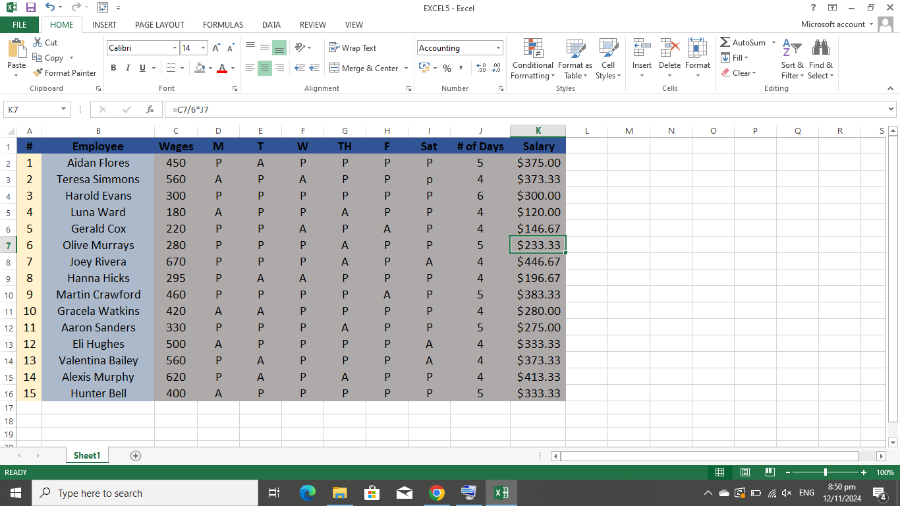Activate Format Painter
Viewport: 900px width, 506px height.
[x=65, y=73]
